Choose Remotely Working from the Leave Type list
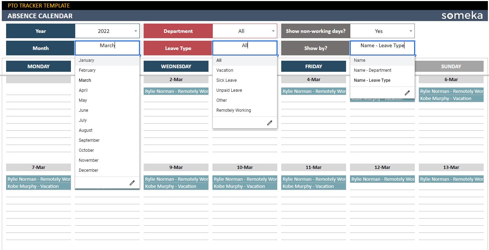Screen dimensions: 489x250 [234, 110]
